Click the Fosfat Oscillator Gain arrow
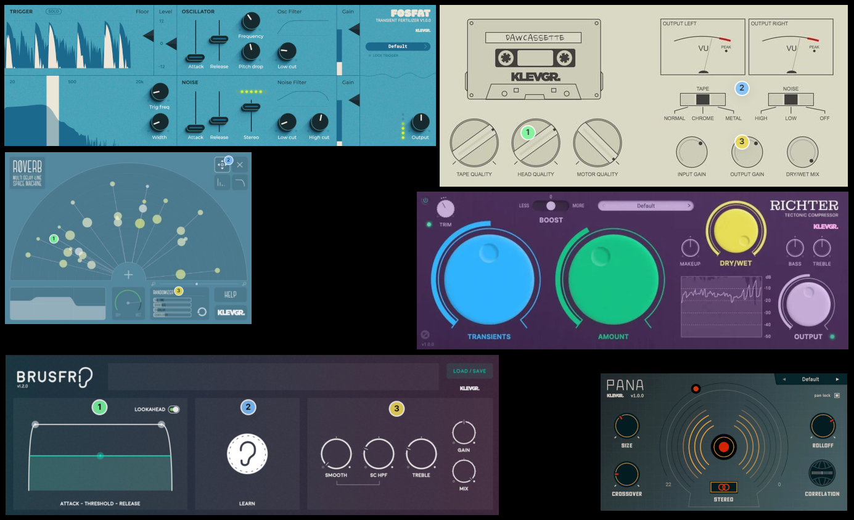Image resolution: width=854 pixels, height=520 pixels. coord(354,29)
